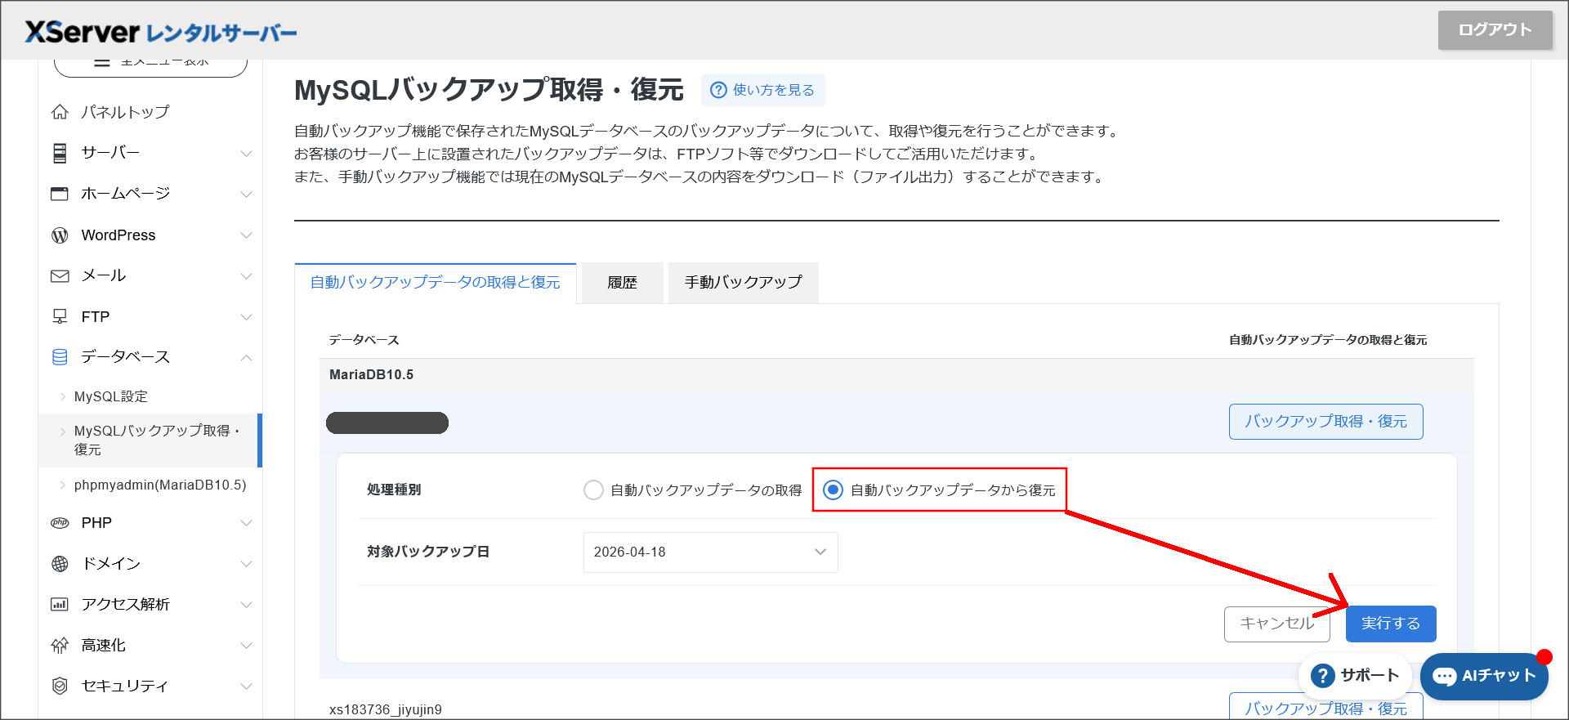Screen dimensions: 1569x720
Task: Click the PHP logo icon
Action: pos(60,523)
